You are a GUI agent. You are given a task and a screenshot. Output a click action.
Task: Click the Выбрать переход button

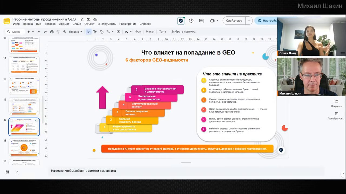click(183, 32)
